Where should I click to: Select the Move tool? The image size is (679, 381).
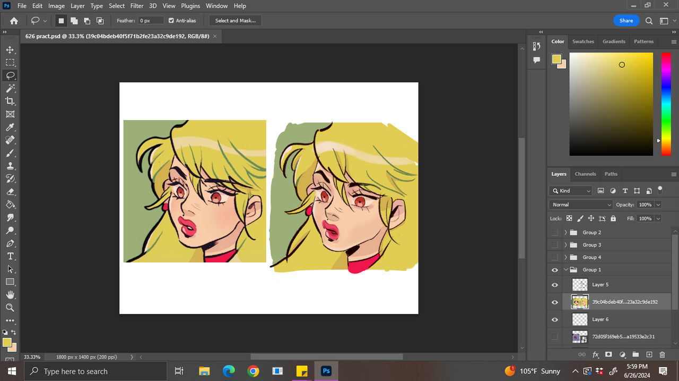click(x=10, y=50)
